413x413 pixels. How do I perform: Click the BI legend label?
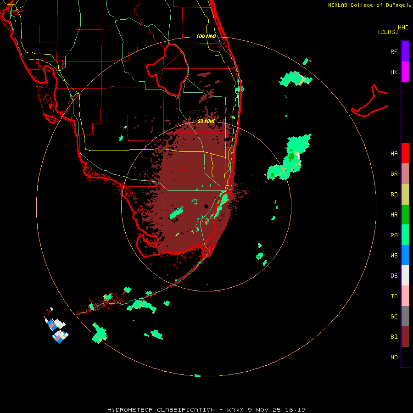[x=394, y=337]
